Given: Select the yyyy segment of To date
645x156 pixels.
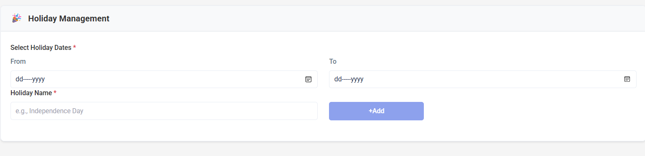Looking at the screenshot, I should [358, 79].
